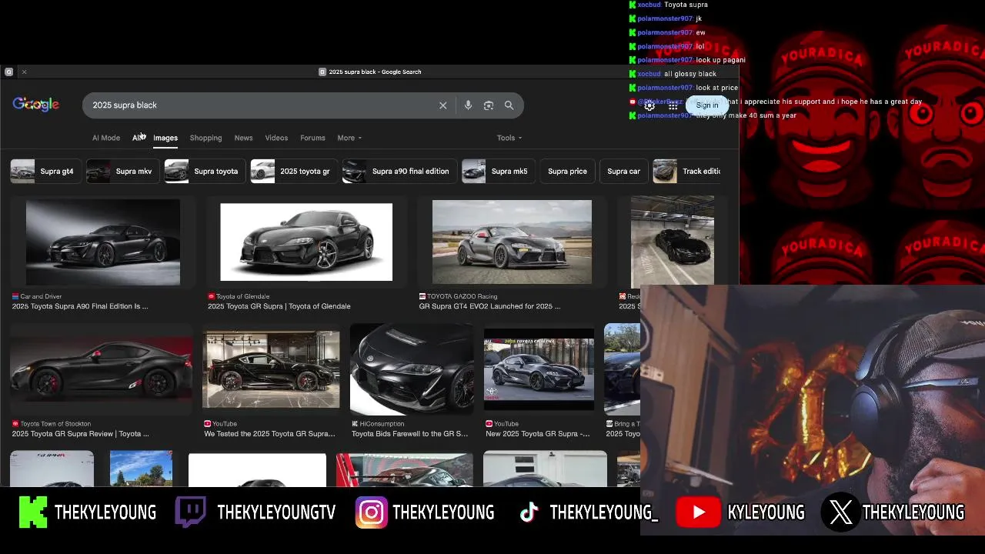985x554 pixels.
Task: Click the YouTube logo in the overlay banner
Action: (698, 512)
